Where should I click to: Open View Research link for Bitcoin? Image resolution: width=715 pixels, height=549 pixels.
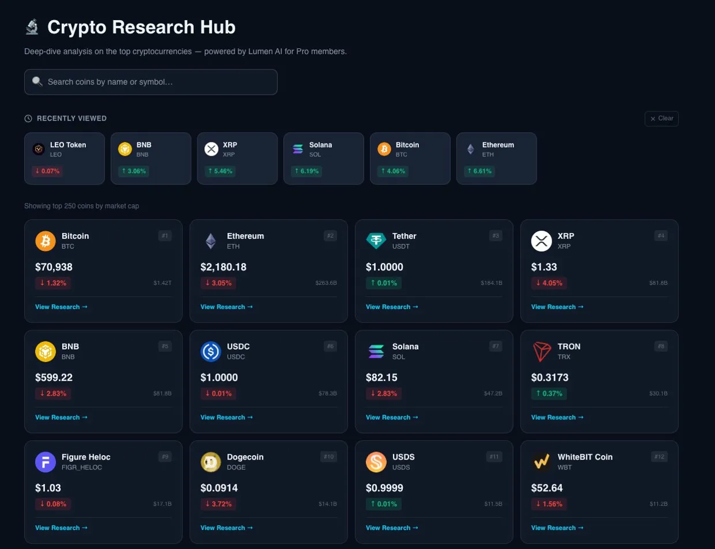tap(61, 307)
